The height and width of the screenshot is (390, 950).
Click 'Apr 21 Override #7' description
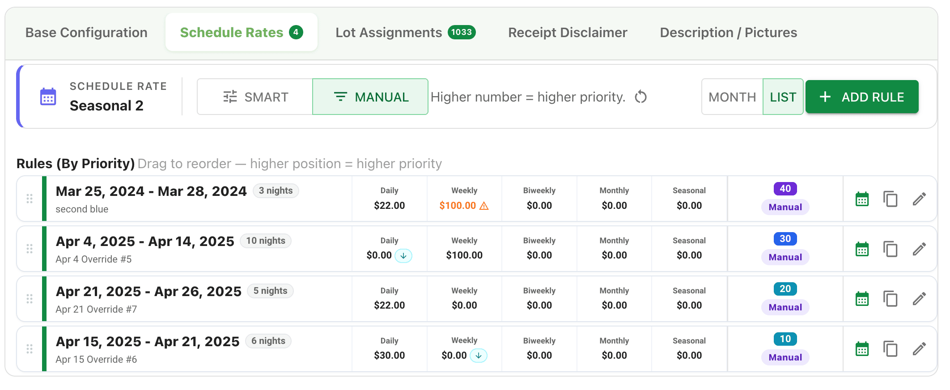coord(96,309)
